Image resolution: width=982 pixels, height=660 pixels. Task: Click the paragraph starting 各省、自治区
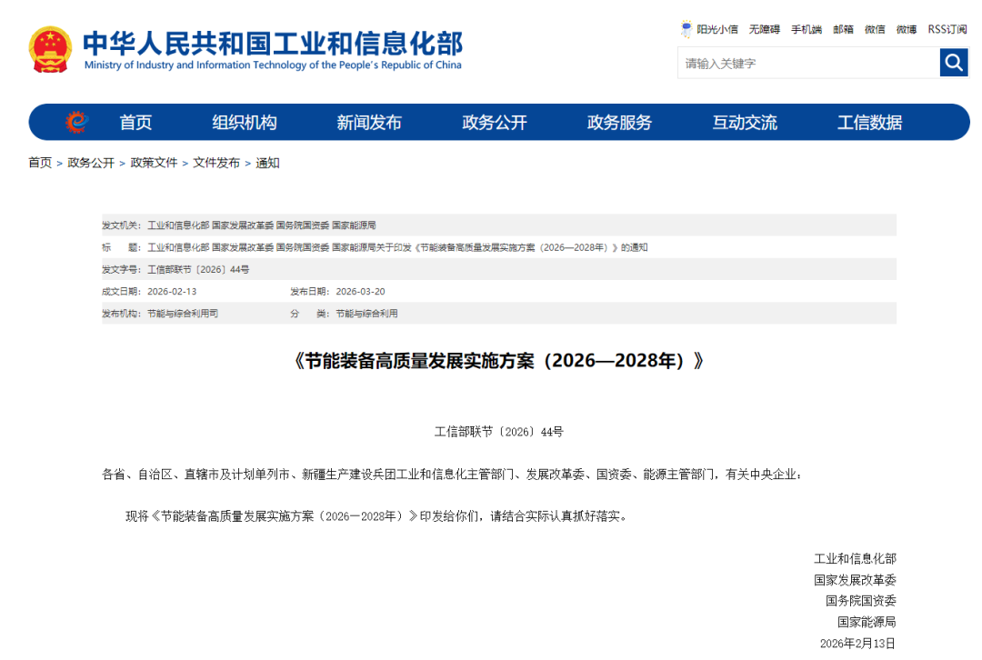pos(452,475)
